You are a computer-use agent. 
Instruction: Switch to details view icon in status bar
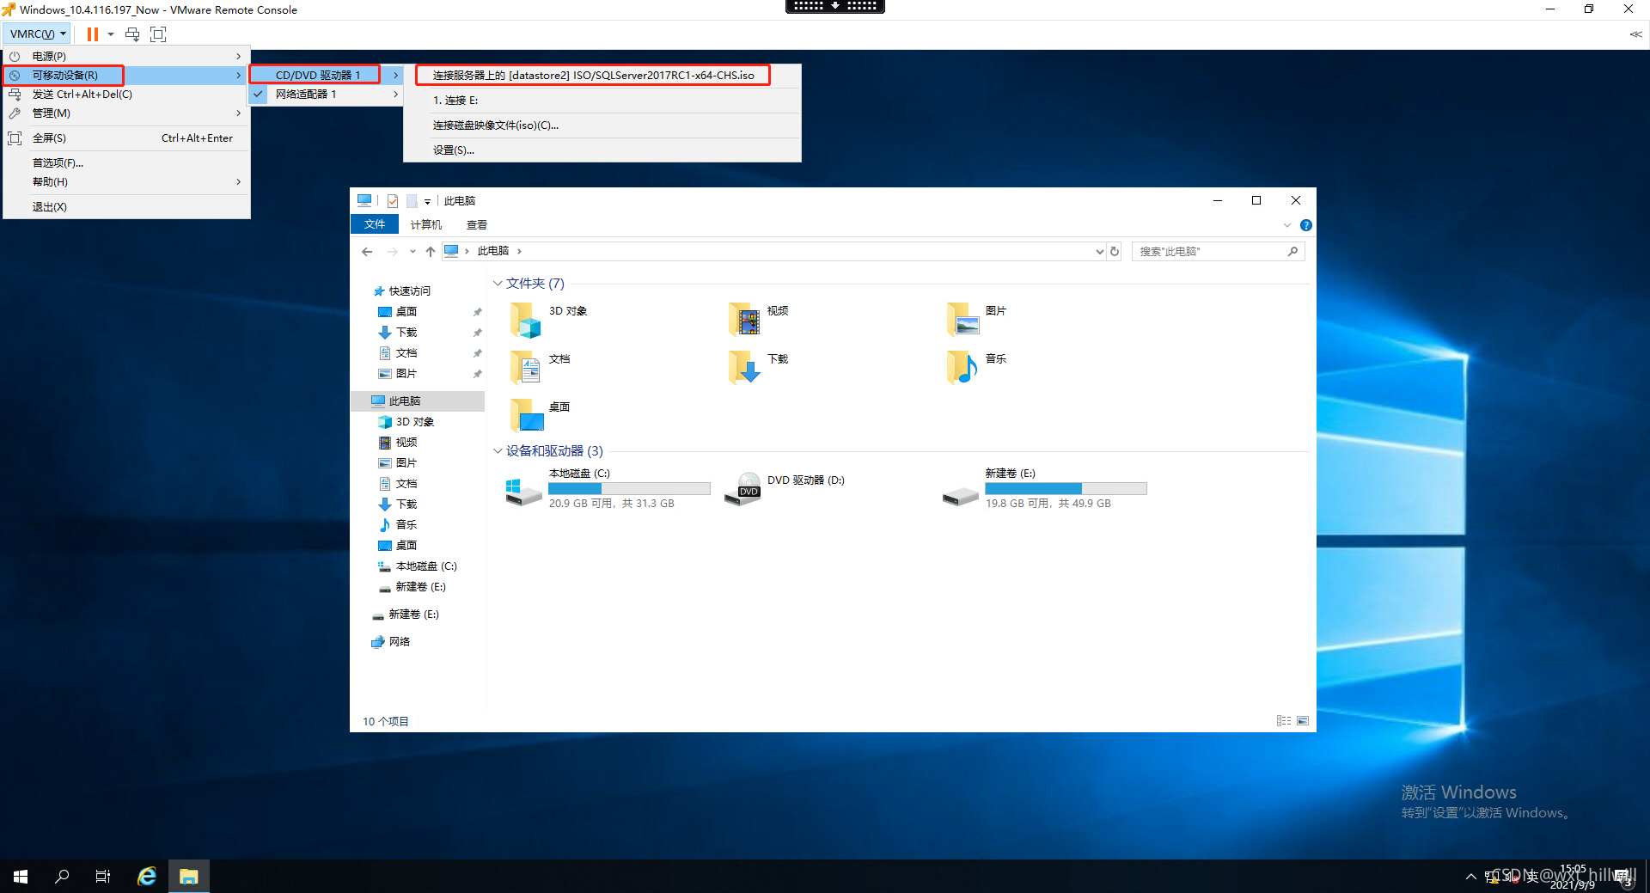1284,721
